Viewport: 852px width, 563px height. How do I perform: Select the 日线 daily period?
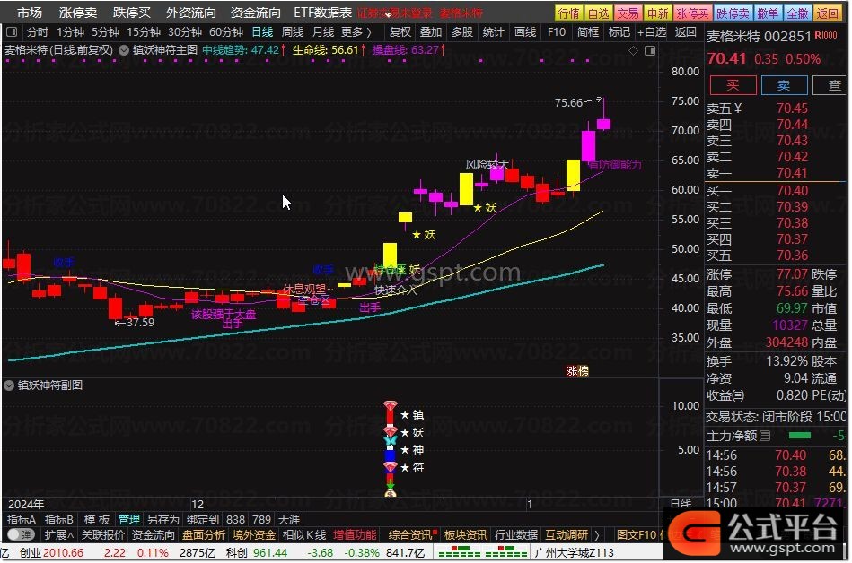(x=262, y=32)
